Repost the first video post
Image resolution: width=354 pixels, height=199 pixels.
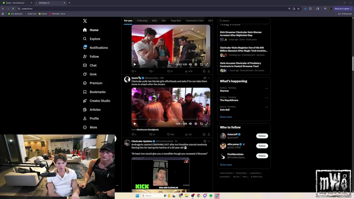[x=152, y=71]
